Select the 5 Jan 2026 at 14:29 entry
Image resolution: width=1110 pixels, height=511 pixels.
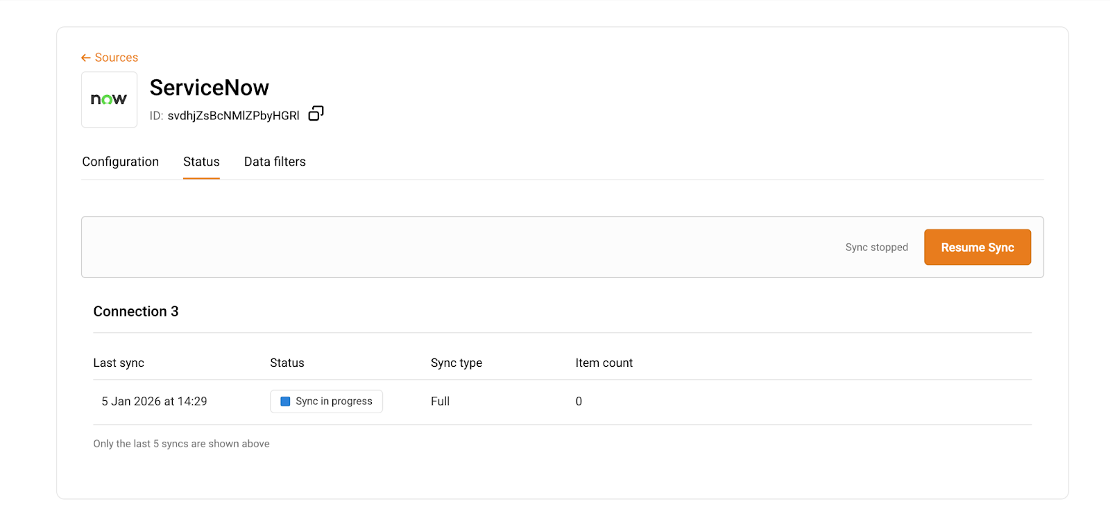click(x=154, y=401)
